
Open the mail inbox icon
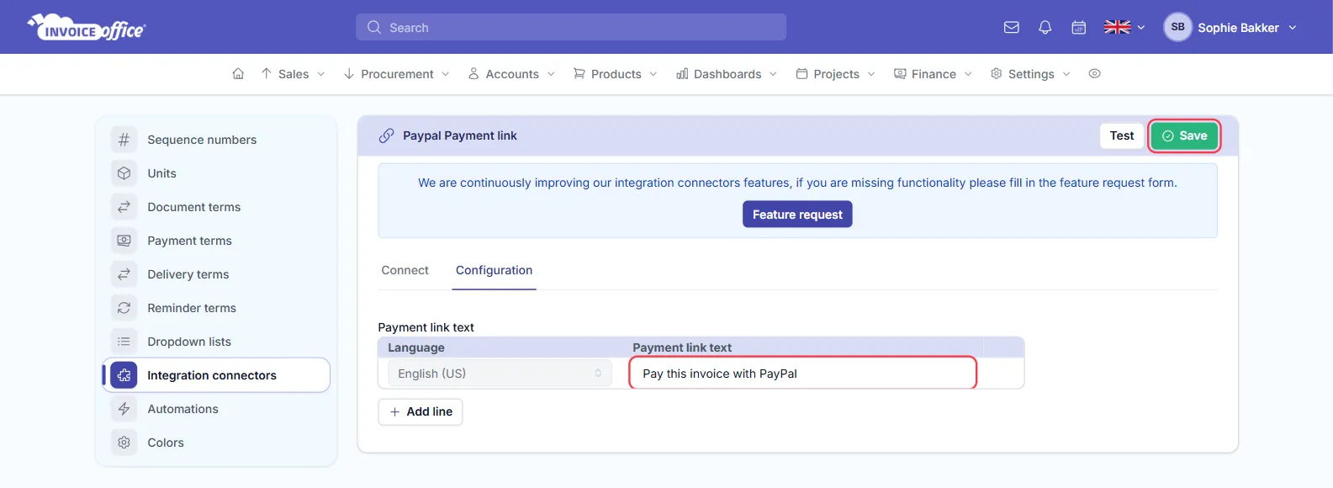[x=1012, y=27]
